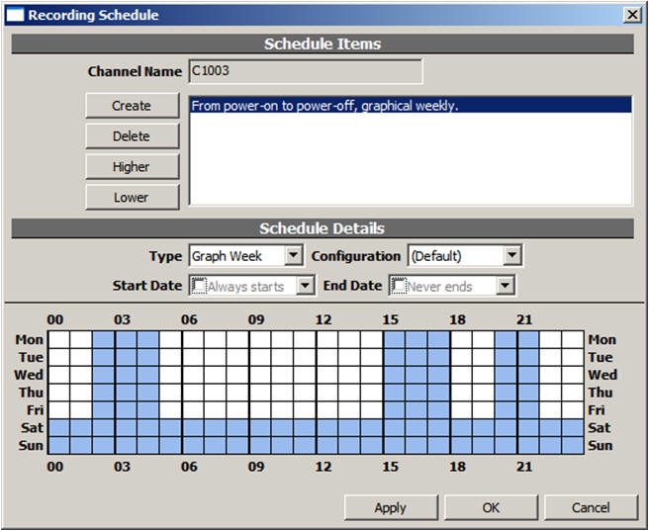Click the Apply button
649x531 pixels.
[x=390, y=507]
